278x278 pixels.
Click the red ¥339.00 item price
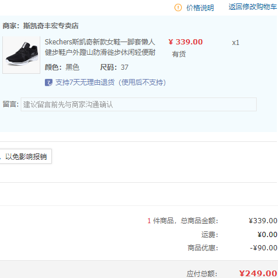pyautogui.click(x=185, y=42)
